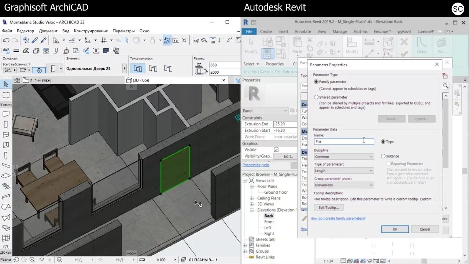Select the Door tool in ARCHICAD toolbox

pos(6,124)
